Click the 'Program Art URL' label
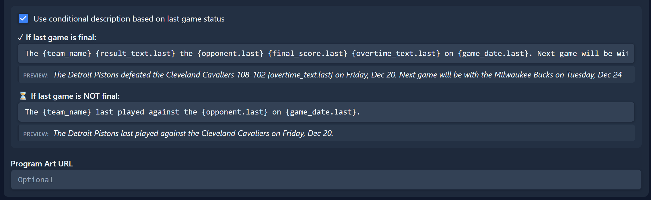651x200 pixels. point(42,164)
